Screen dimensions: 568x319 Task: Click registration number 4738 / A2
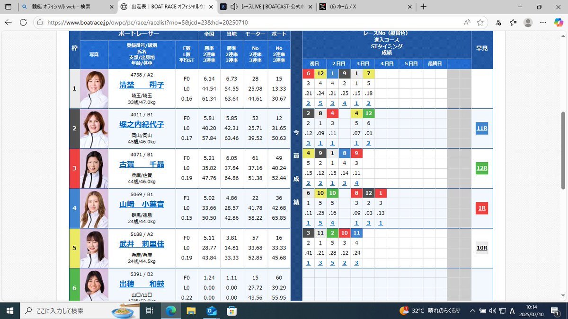142,75
